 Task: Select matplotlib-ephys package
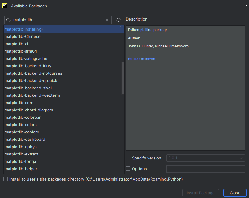pyautogui.click(x=64, y=147)
